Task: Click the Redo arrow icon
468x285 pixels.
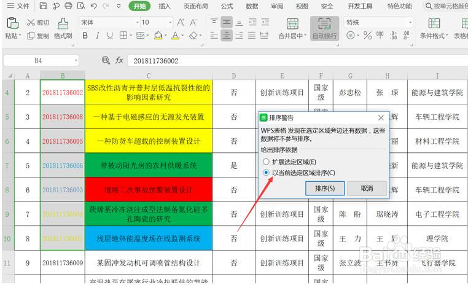Action: coord(106,6)
